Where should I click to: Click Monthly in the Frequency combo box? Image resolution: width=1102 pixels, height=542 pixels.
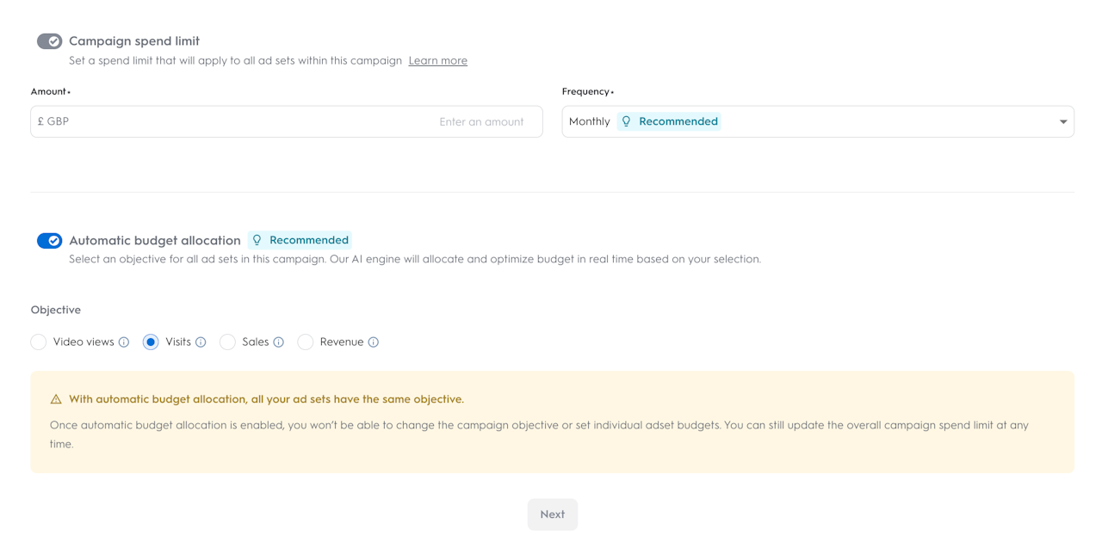tap(590, 121)
